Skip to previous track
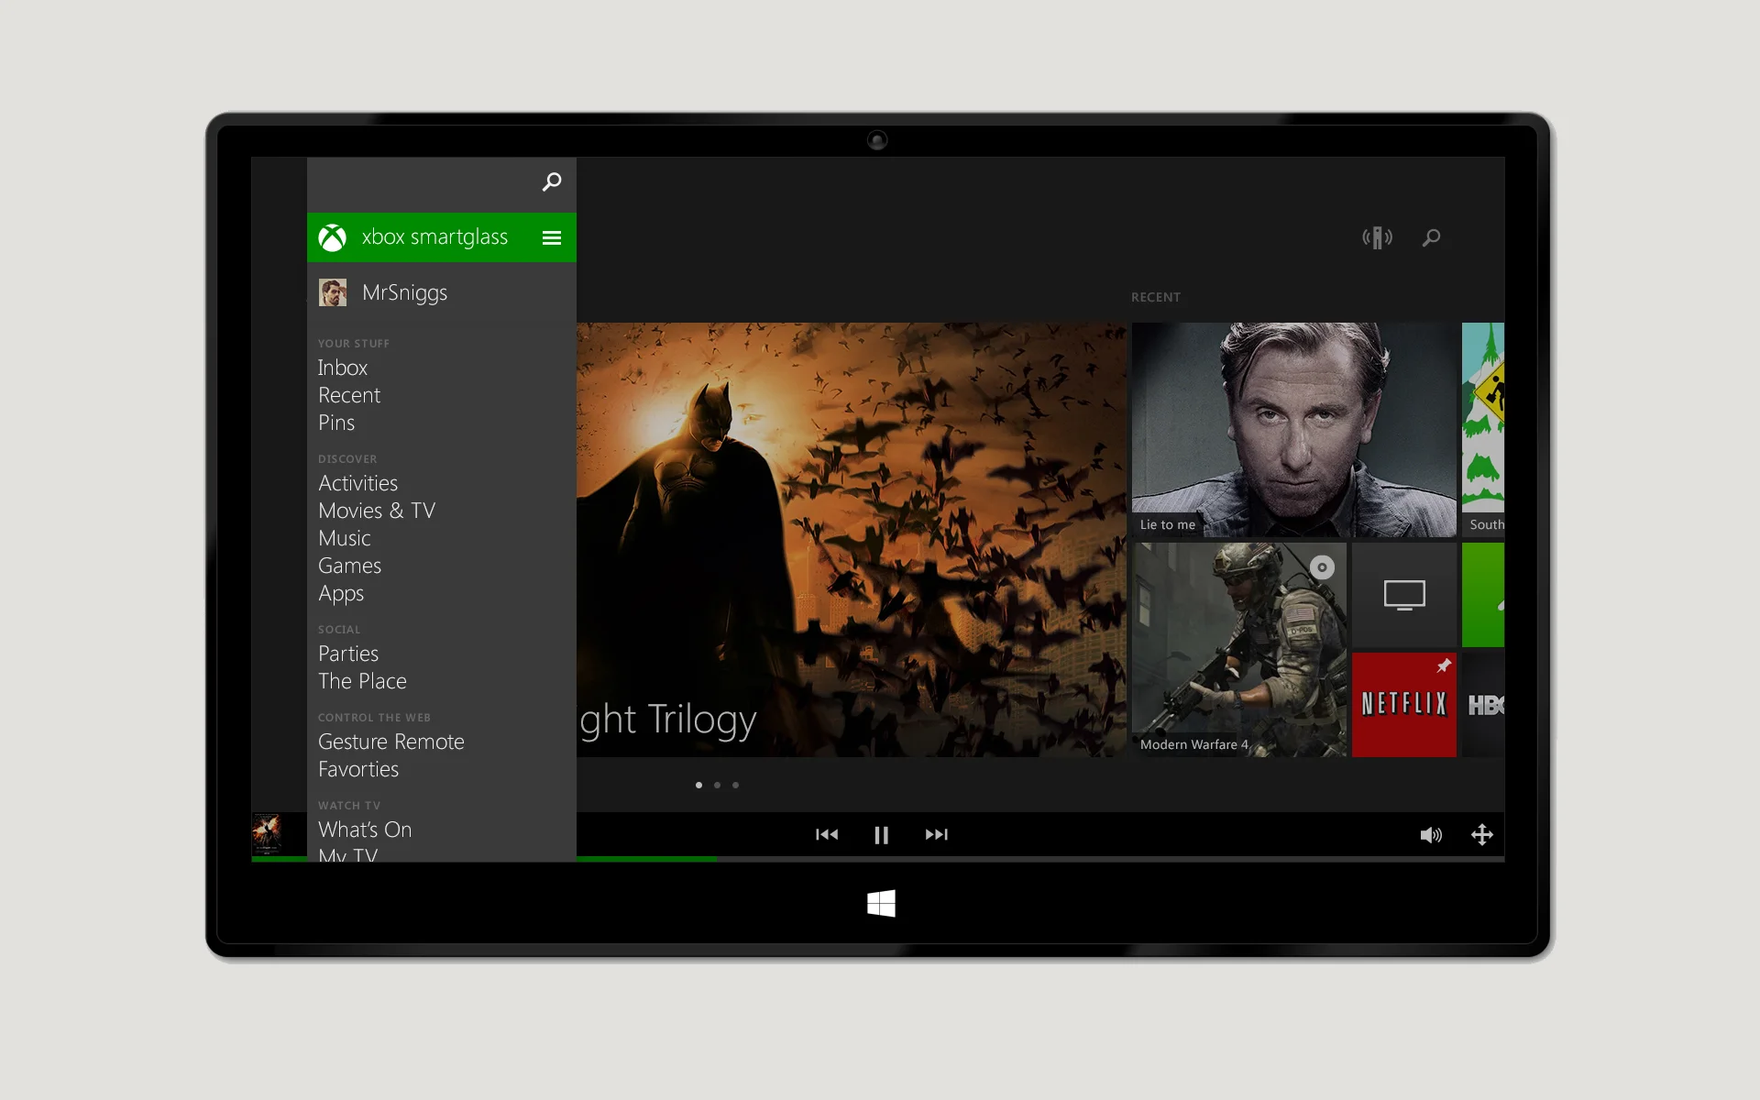This screenshot has width=1760, height=1100. (827, 834)
